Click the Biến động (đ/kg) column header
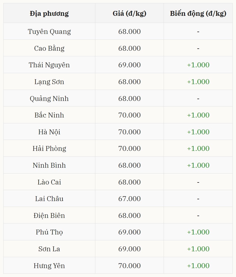The height and width of the screenshot is (277, 236). (x=198, y=14)
